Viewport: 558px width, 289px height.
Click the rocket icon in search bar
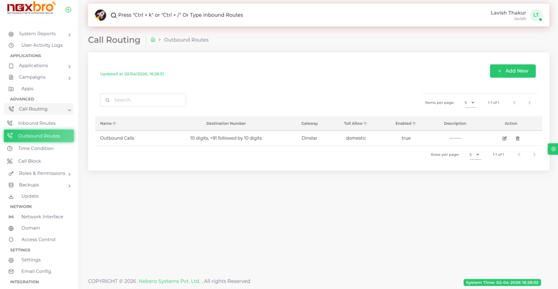point(100,15)
